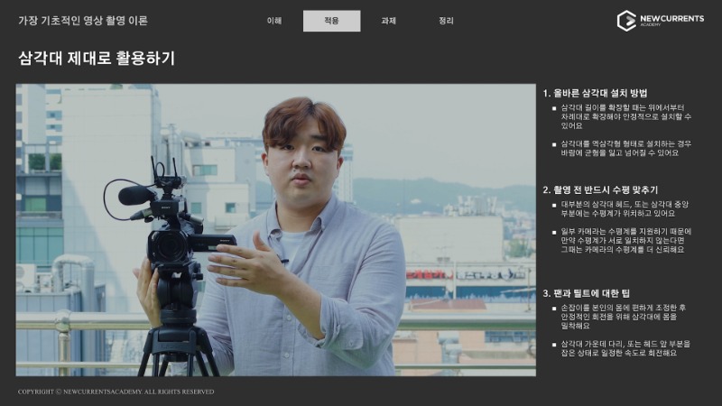Click the course title 가장 기초적인 영상 촬영 이론
Screen dimensions: 722x406
pos(83,21)
